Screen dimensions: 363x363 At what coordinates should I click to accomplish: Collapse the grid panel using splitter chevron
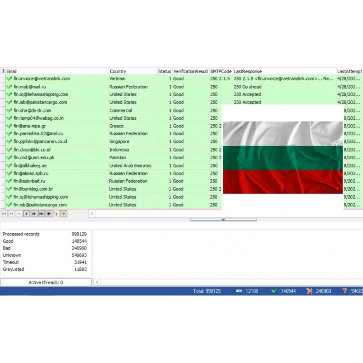point(223,220)
